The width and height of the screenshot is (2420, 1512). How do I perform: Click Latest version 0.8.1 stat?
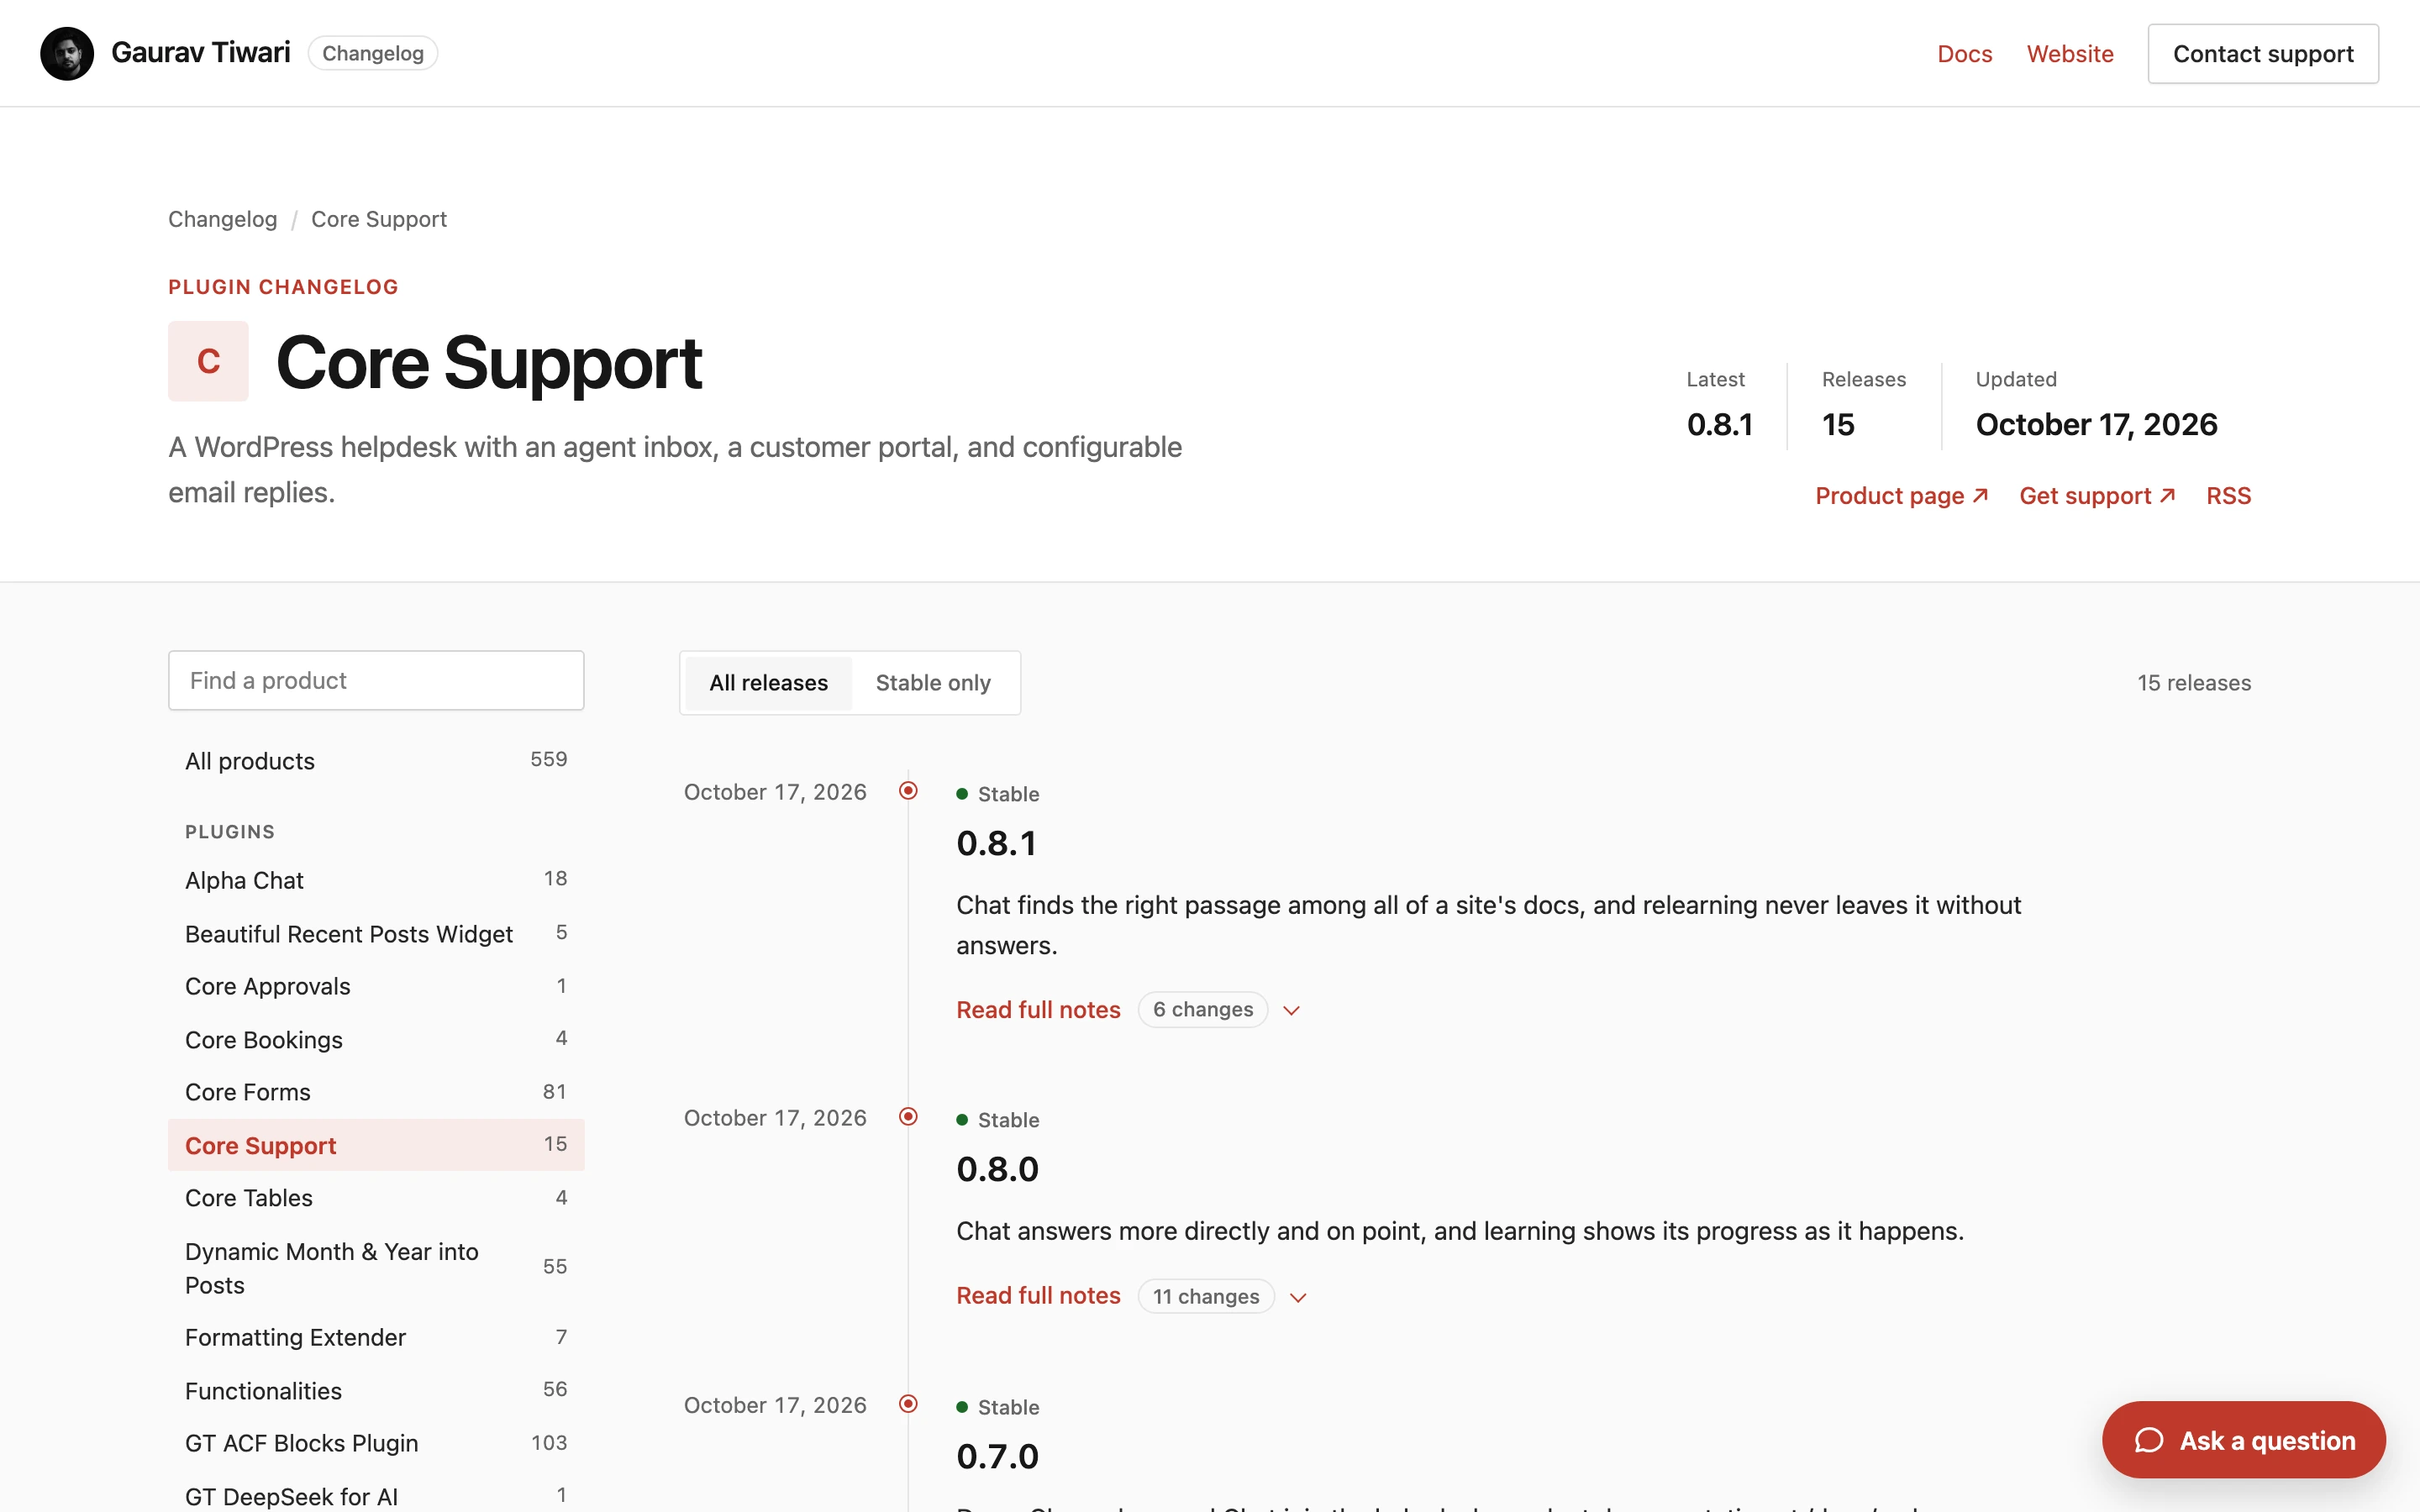coord(1719,424)
